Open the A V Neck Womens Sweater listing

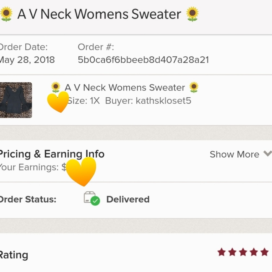coord(125,87)
